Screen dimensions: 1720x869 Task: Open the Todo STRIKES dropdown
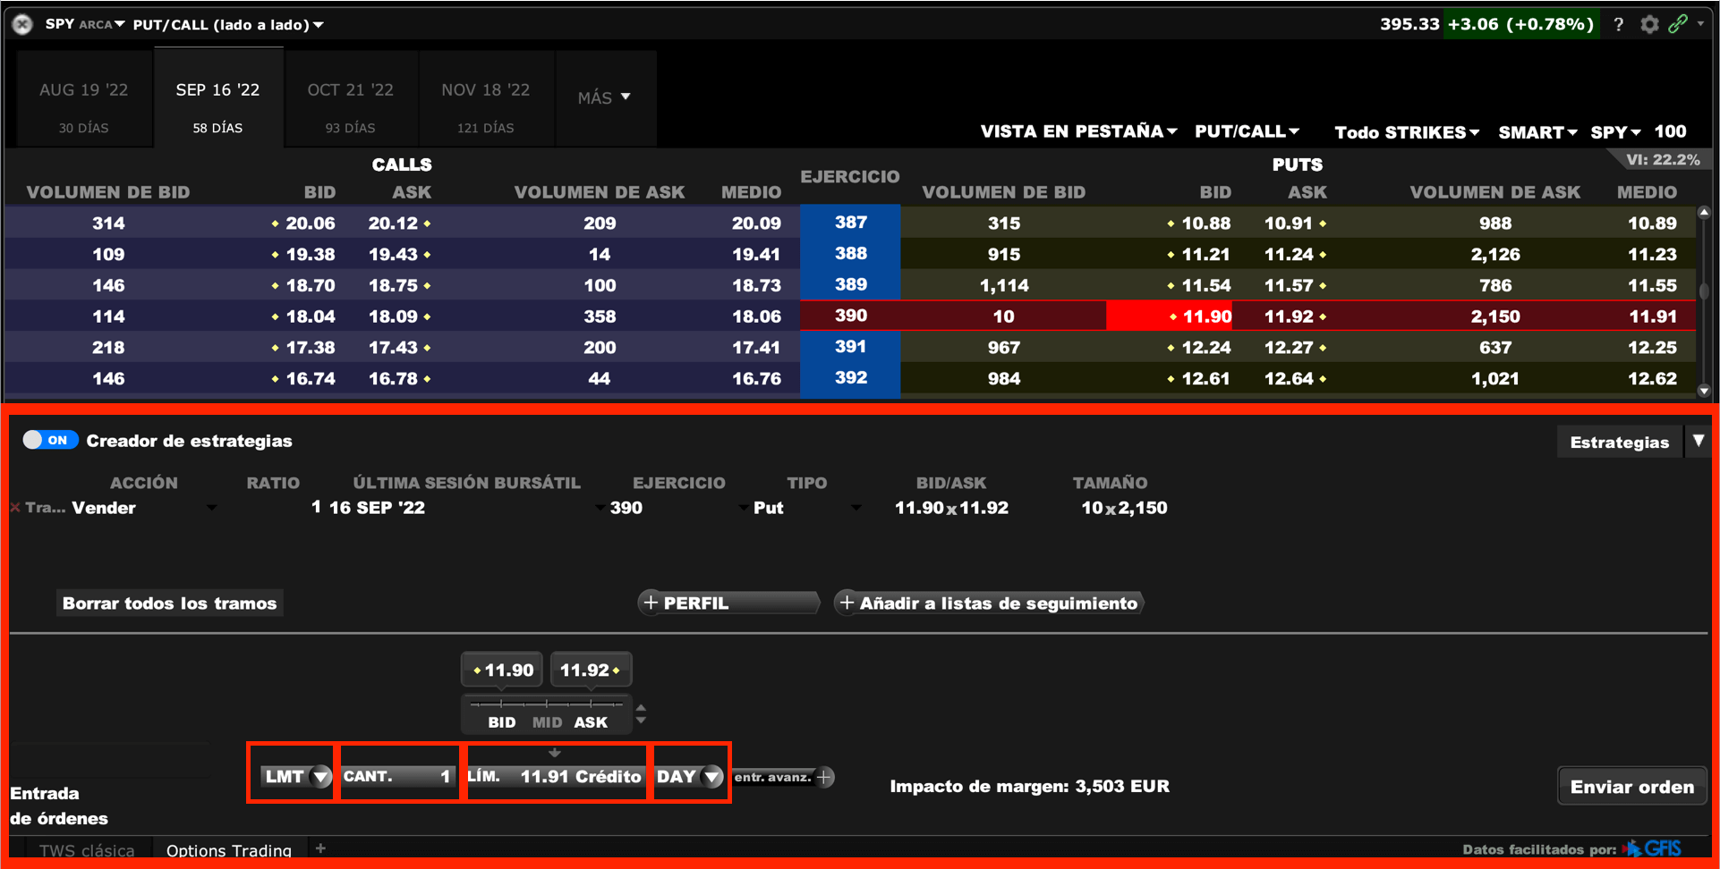pyautogui.click(x=1407, y=132)
